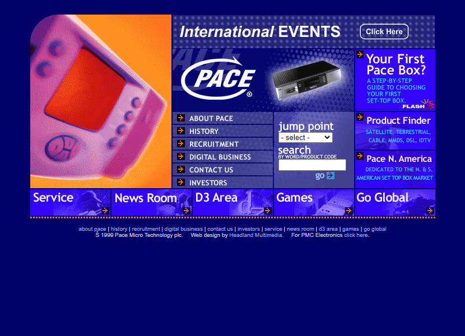
Task: Click the footer recruitment link
Action: (x=146, y=229)
